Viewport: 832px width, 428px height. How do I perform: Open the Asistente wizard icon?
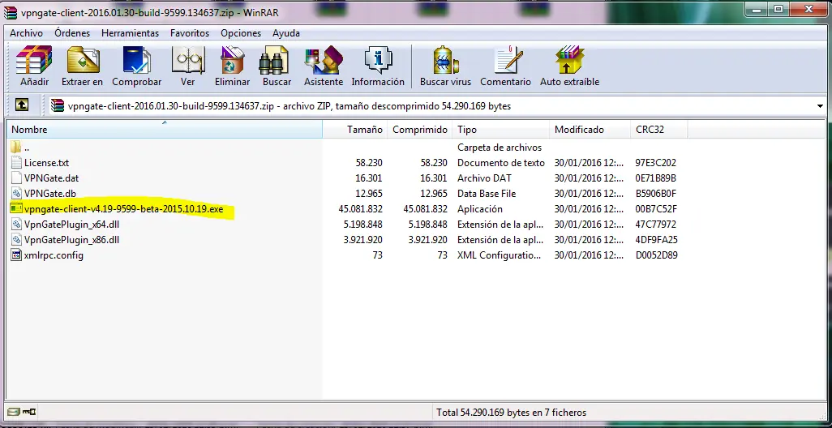tap(323, 60)
